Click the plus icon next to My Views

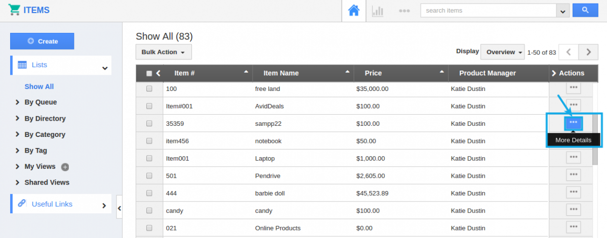point(65,167)
